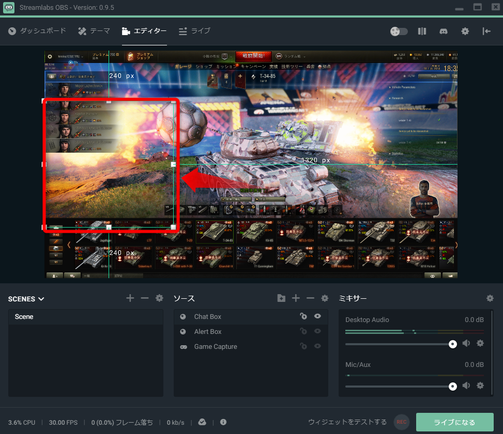Remove selected source with minus icon
This screenshot has width=503, height=434.
(x=310, y=298)
